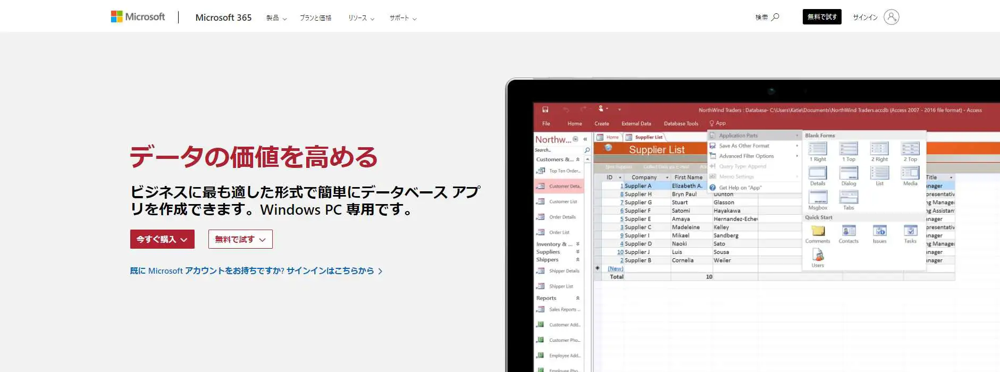The width and height of the screenshot is (1000, 372).
Task: Open the Company column filter arrow
Action: (x=667, y=177)
